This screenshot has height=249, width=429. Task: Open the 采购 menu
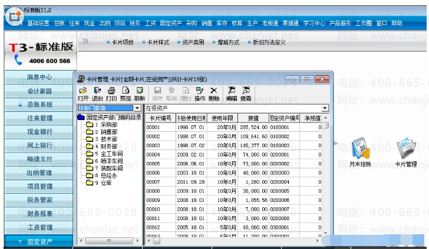[192, 23]
